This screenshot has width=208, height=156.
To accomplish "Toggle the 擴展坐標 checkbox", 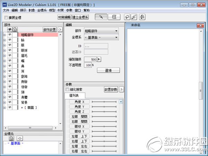I will 6,17.
